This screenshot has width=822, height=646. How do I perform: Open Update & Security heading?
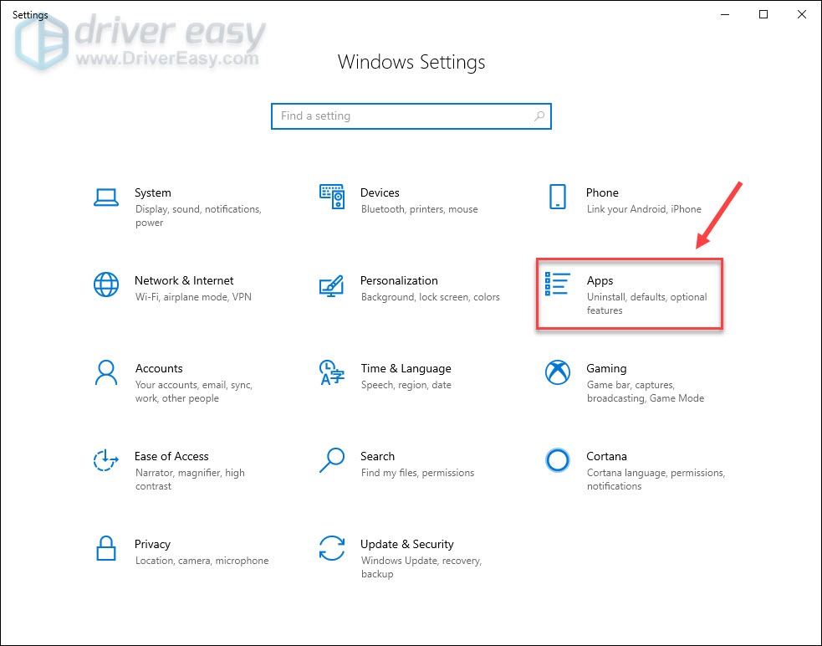(x=406, y=544)
